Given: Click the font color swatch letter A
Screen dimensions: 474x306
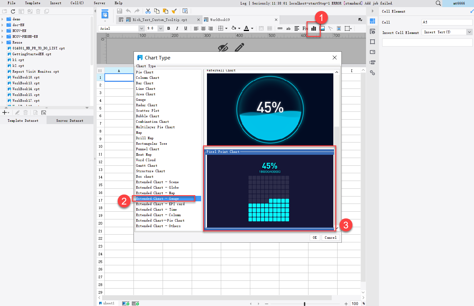Looking at the screenshot, I should pos(246,28).
